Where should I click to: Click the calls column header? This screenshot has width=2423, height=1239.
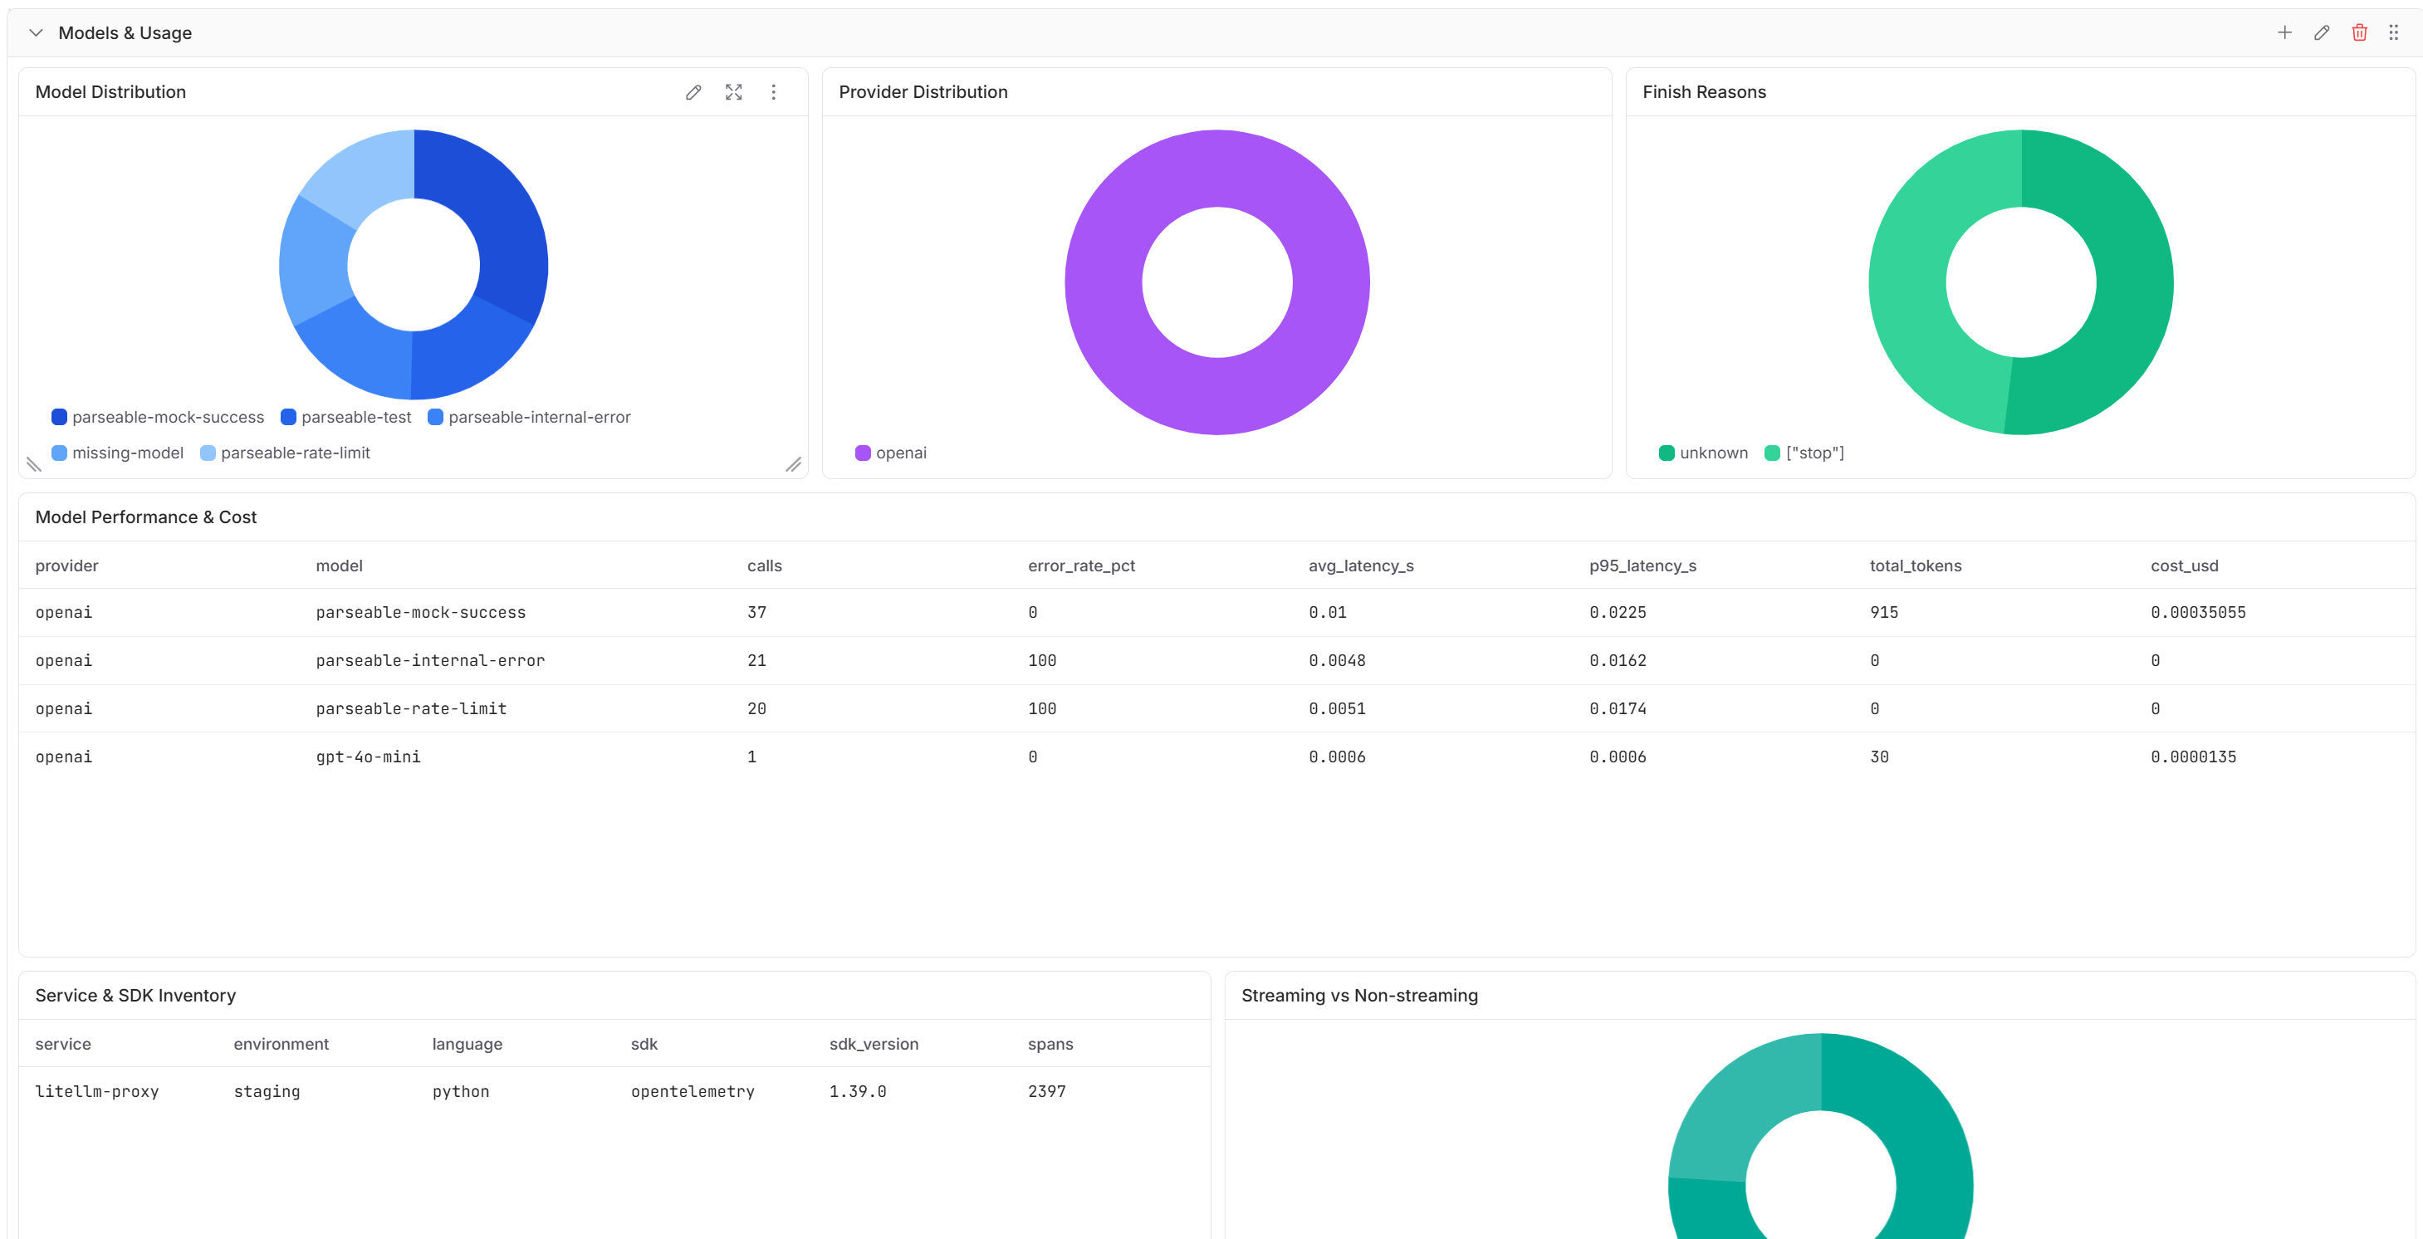[765, 566]
